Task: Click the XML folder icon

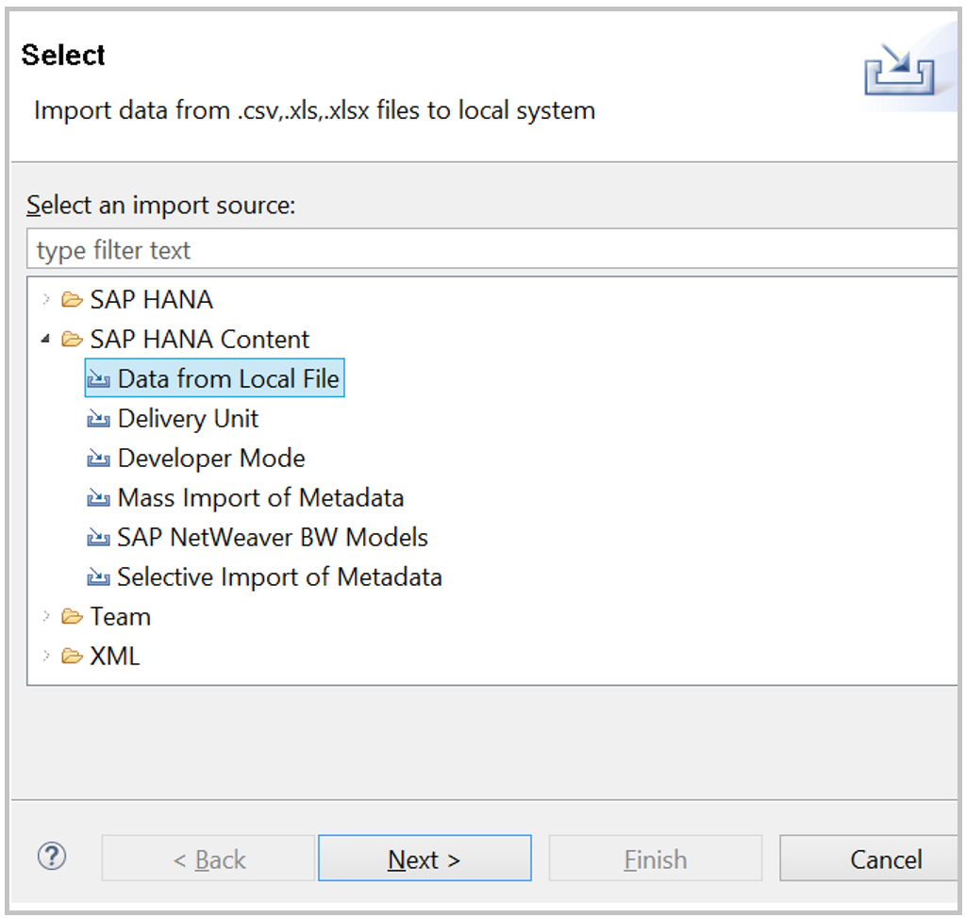Action: pyautogui.click(x=72, y=656)
